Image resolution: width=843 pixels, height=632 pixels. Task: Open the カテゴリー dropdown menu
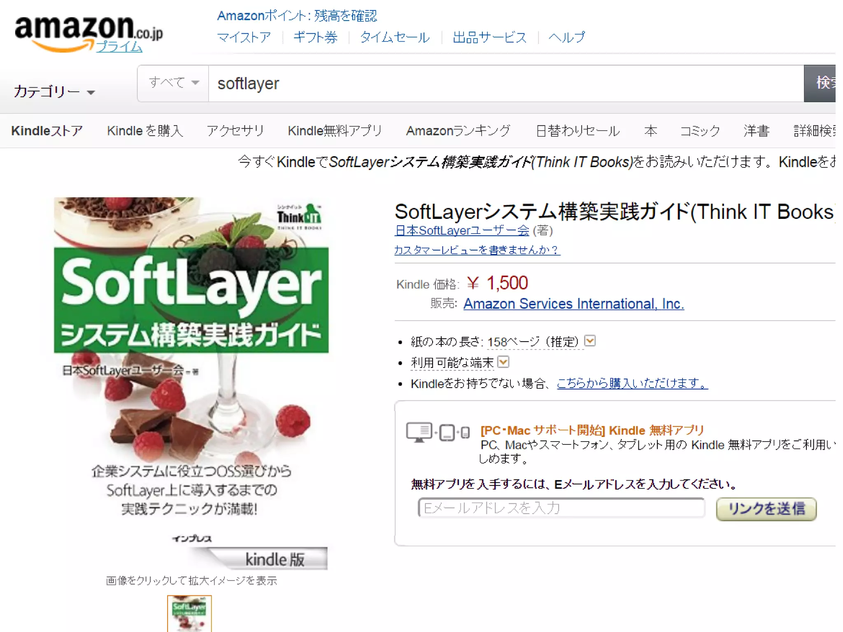[54, 91]
